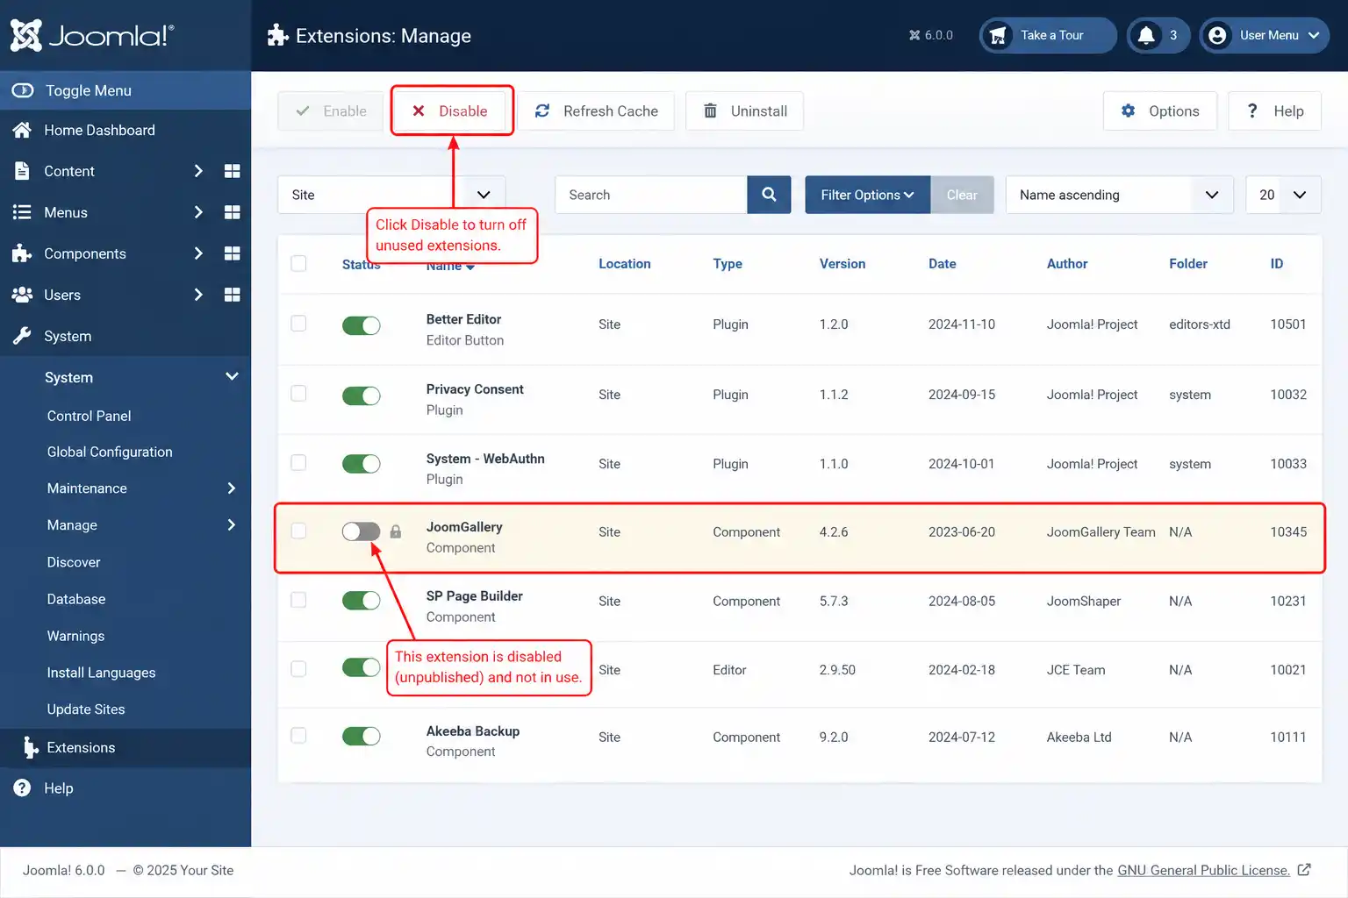Screen dimensions: 1348x898
Task: Toggle SP Page Builder status switch
Action: pyautogui.click(x=361, y=601)
